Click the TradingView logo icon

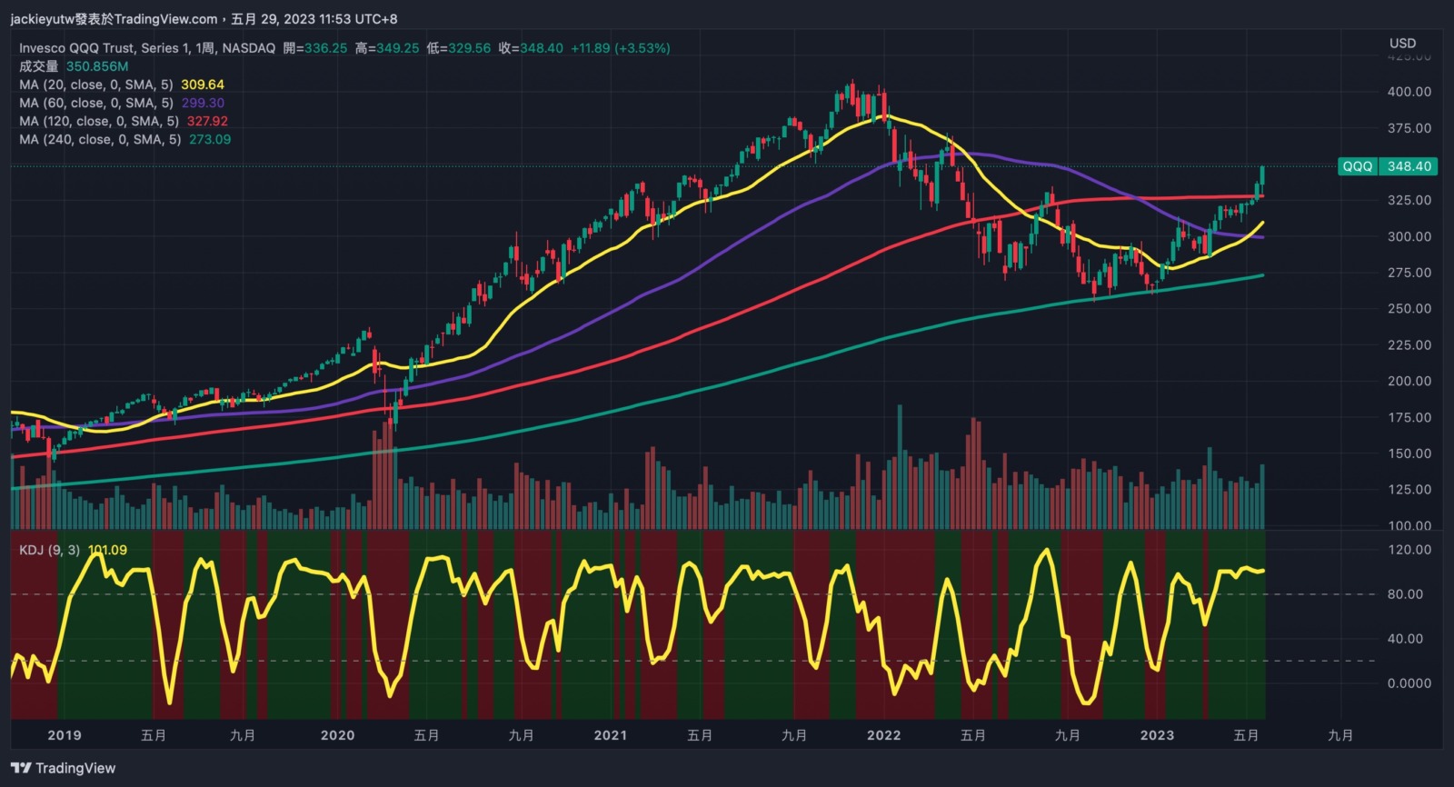[21, 768]
